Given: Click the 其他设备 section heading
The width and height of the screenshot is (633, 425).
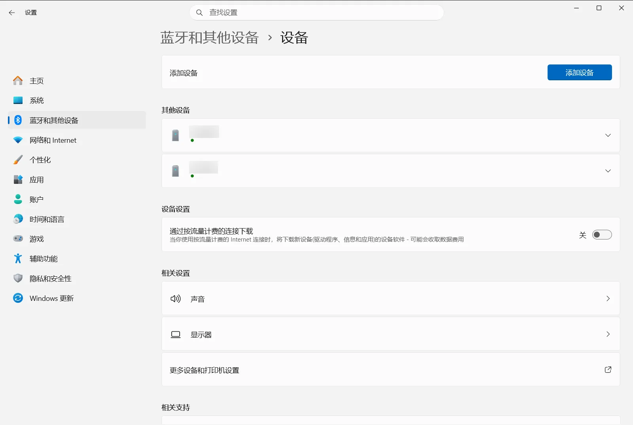Looking at the screenshot, I should click(176, 110).
